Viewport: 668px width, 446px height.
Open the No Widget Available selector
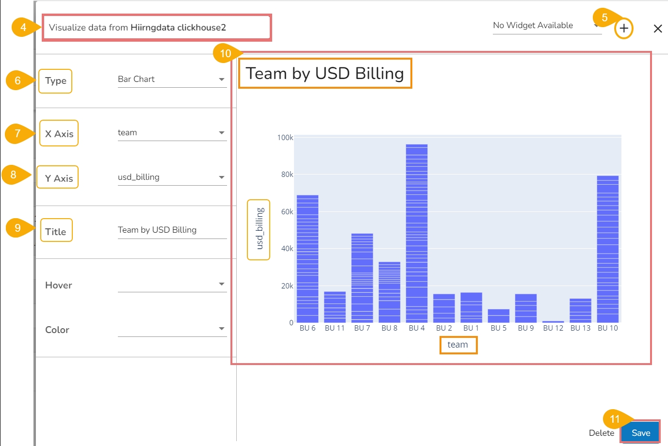(546, 26)
